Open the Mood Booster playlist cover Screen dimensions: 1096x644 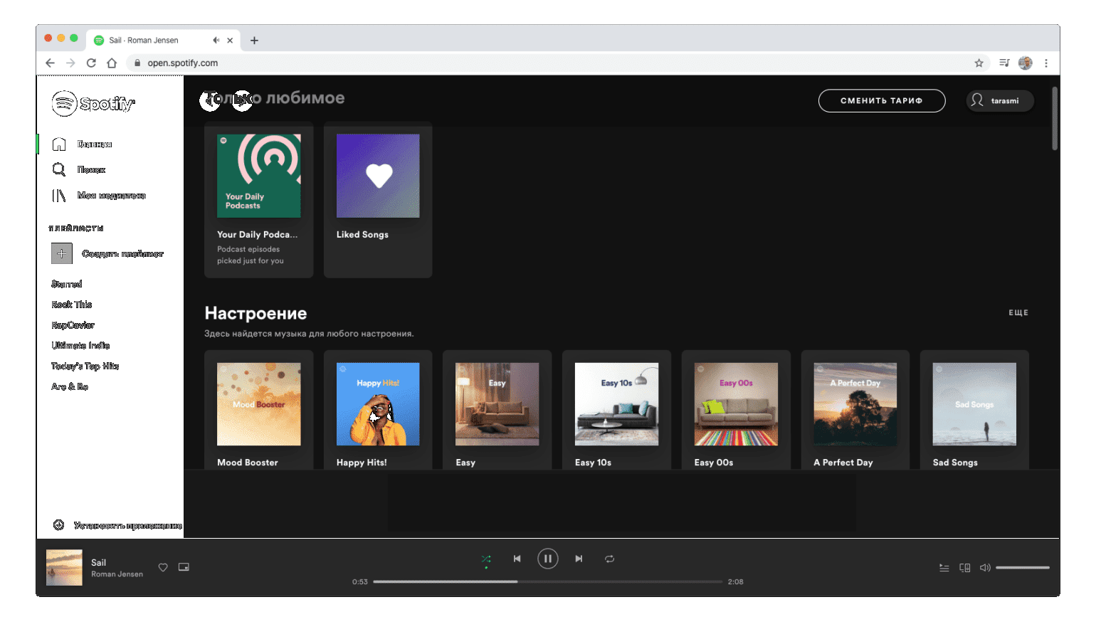coord(259,404)
